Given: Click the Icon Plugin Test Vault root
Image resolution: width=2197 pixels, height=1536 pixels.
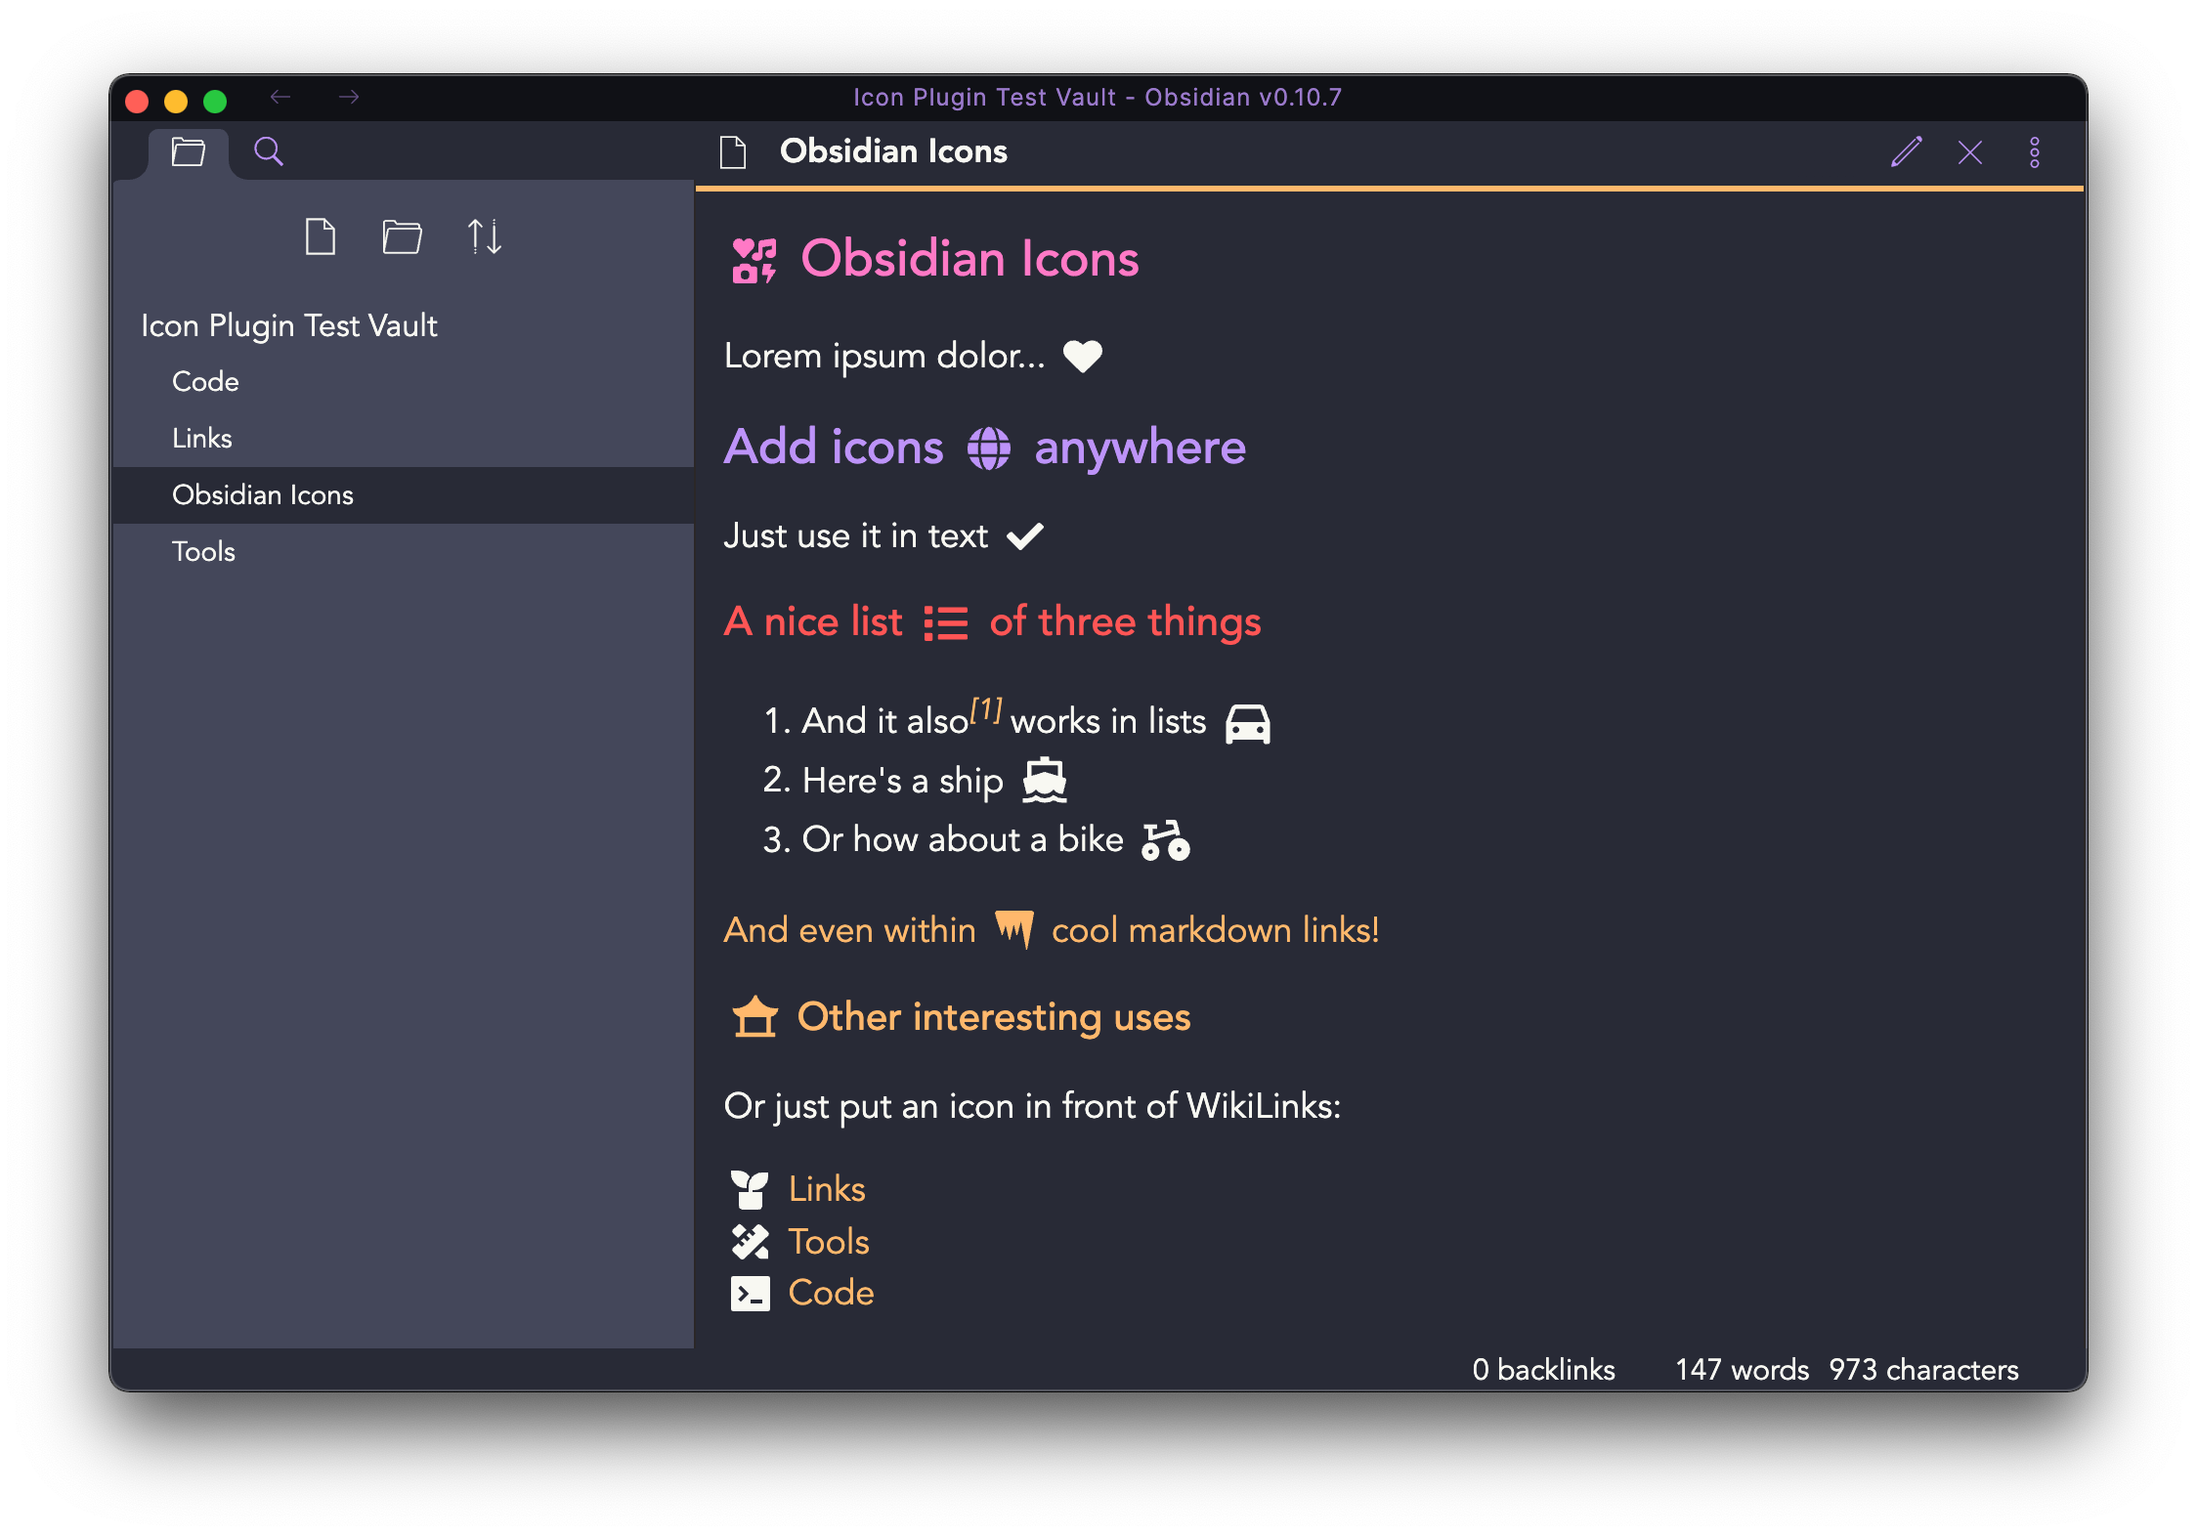Looking at the screenshot, I should tap(289, 325).
